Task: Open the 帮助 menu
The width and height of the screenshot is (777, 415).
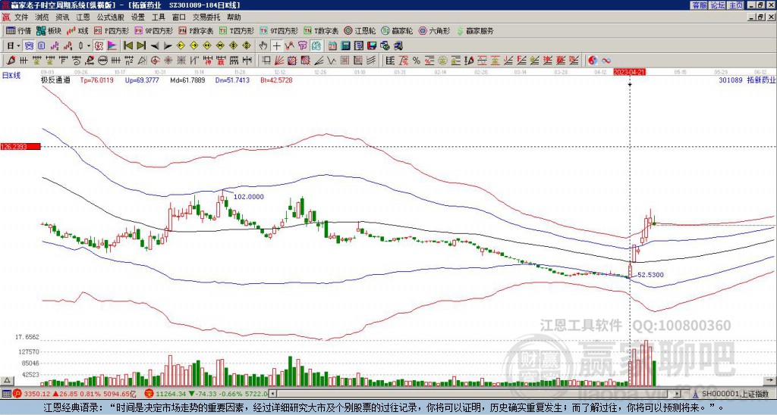Action: (x=234, y=17)
